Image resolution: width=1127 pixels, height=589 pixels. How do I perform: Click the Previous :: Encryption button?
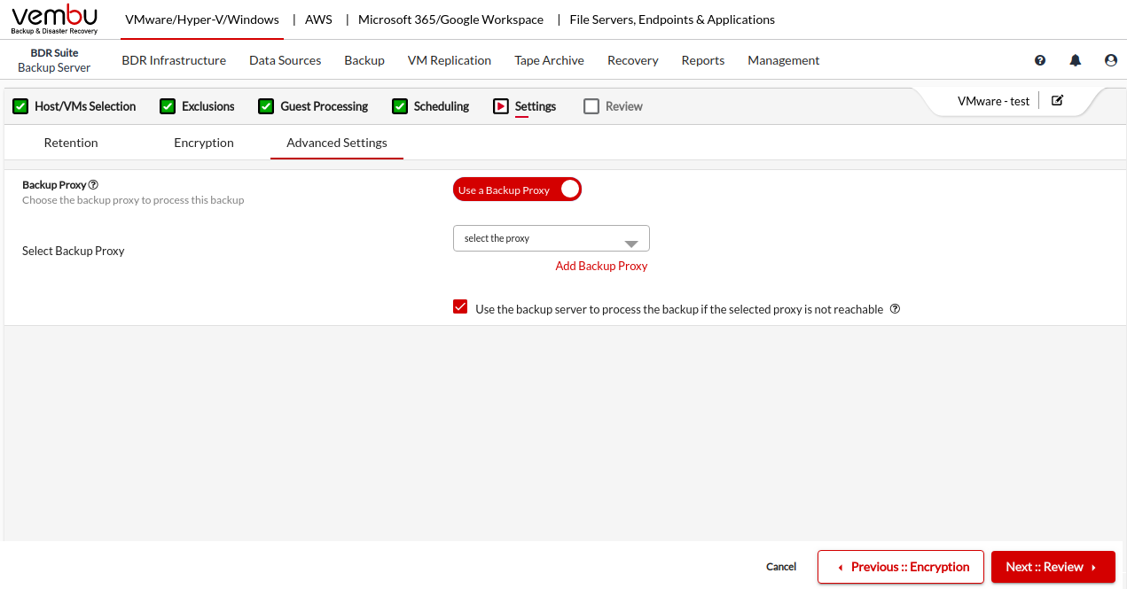pyautogui.click(x=901, y=567)
